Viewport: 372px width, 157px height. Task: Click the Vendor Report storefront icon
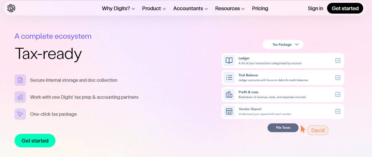tap(229, 111)
